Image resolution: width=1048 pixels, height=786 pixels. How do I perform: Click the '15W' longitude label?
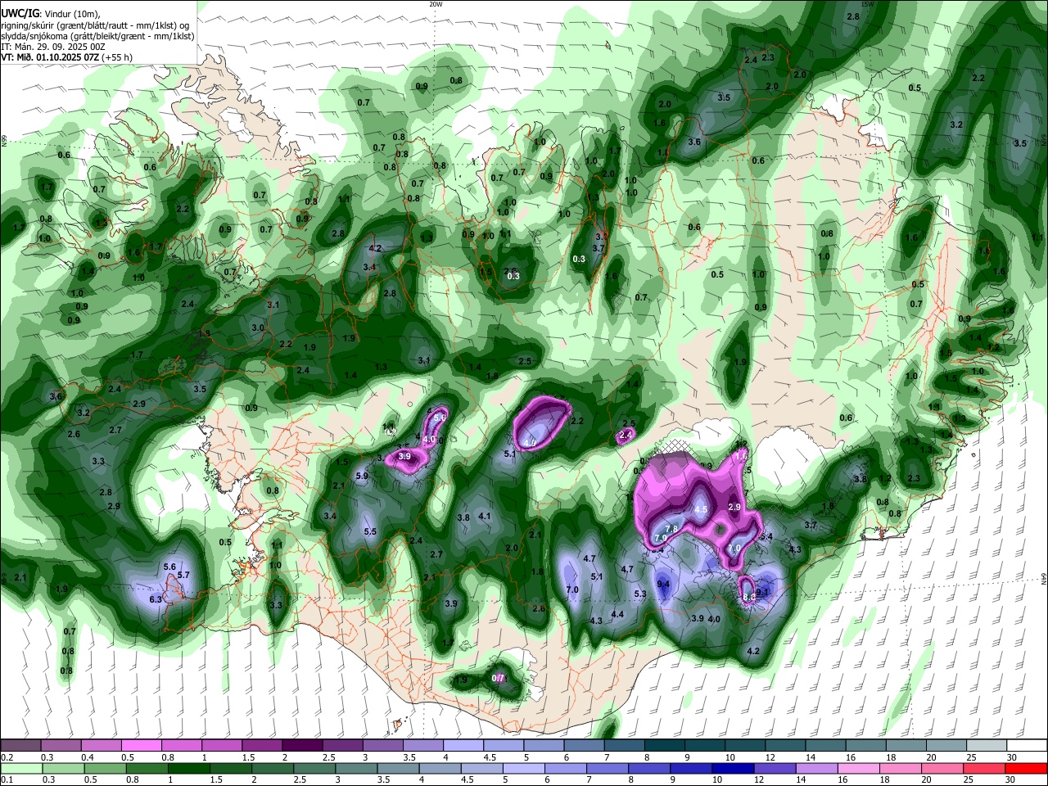pos(868,4)
